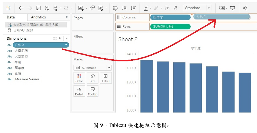Show mark labels with the T icon
The height and width of the screenshot is (133, 257).
pos(168,8)
